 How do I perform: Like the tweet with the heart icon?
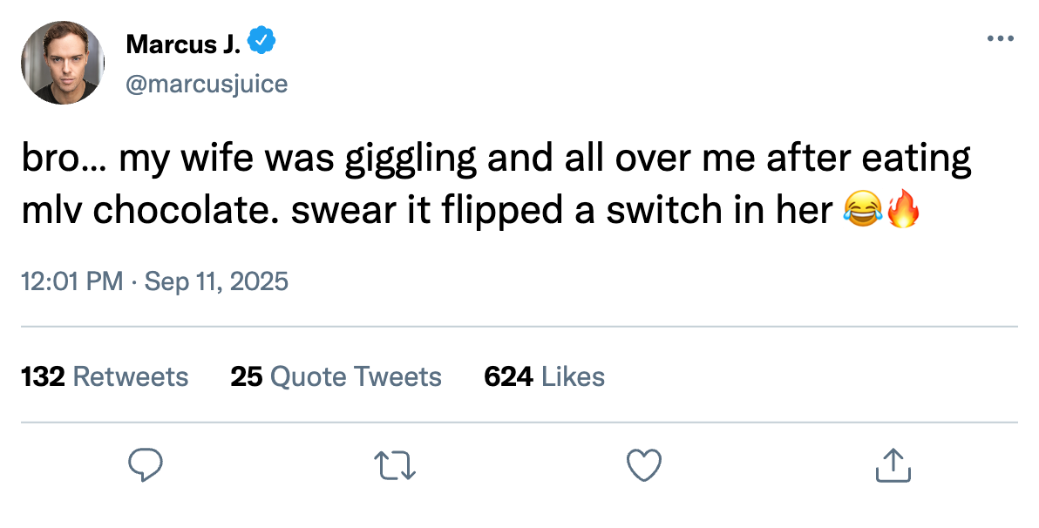tap(645, 465)
